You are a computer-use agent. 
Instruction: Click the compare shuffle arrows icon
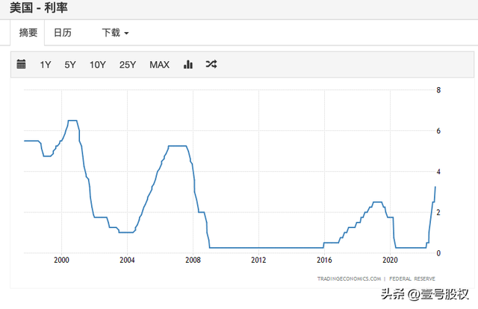tap(211, 64)
